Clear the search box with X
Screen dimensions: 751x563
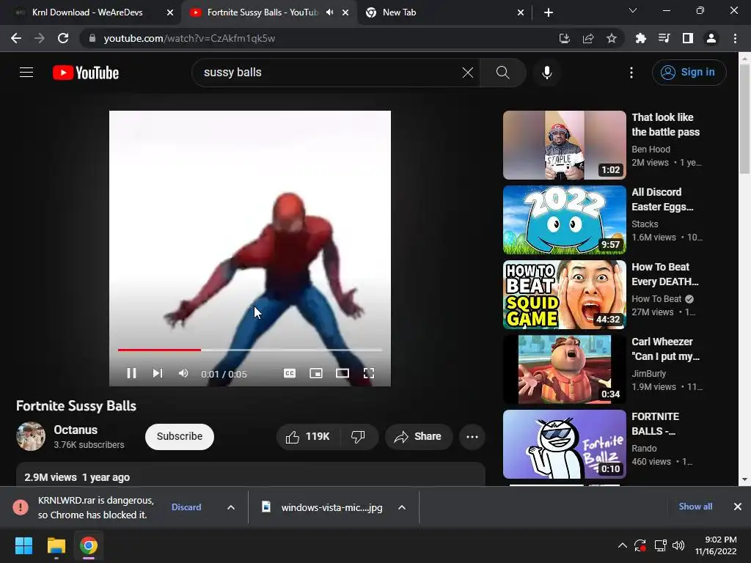pyautogui.click(x=467, y=73)
